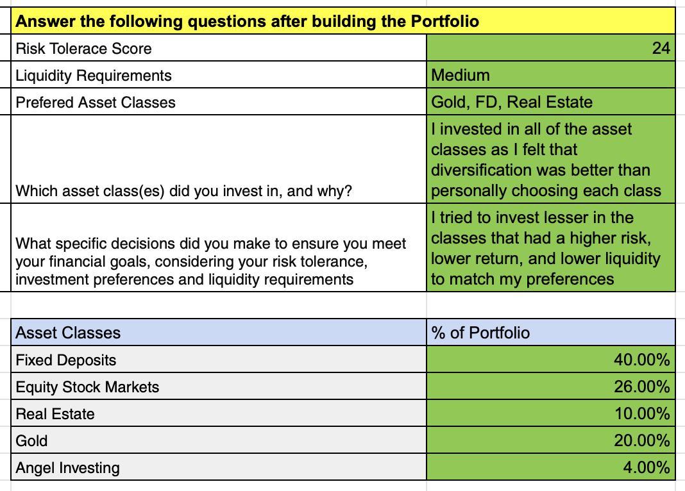Screen dimensions: 685x491
Task: Click the Prefered Asset Classes label cell
Action: 219,103
